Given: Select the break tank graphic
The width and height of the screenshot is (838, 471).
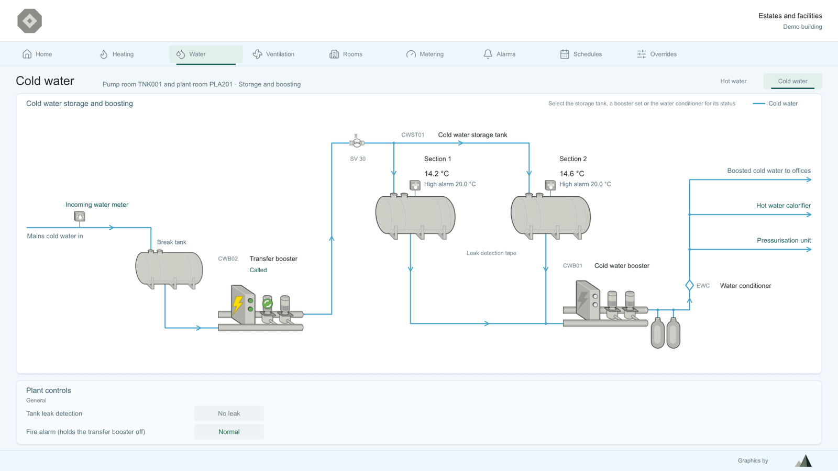Looking at the screenshot, I should (x=169, y=269).
